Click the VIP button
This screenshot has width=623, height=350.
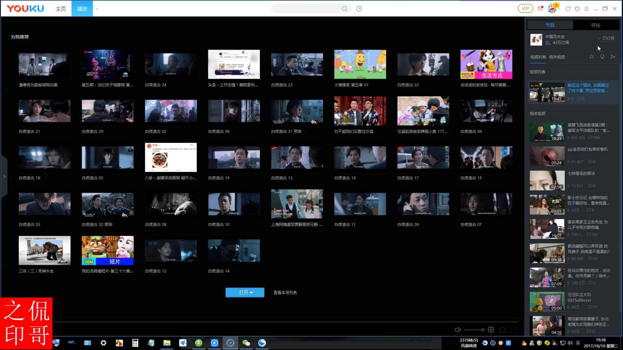525,9
